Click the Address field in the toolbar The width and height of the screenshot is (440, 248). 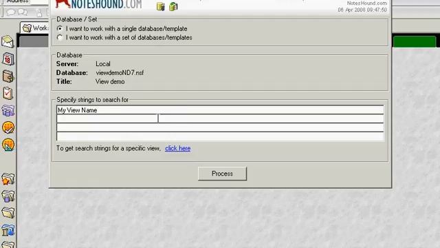39,1
